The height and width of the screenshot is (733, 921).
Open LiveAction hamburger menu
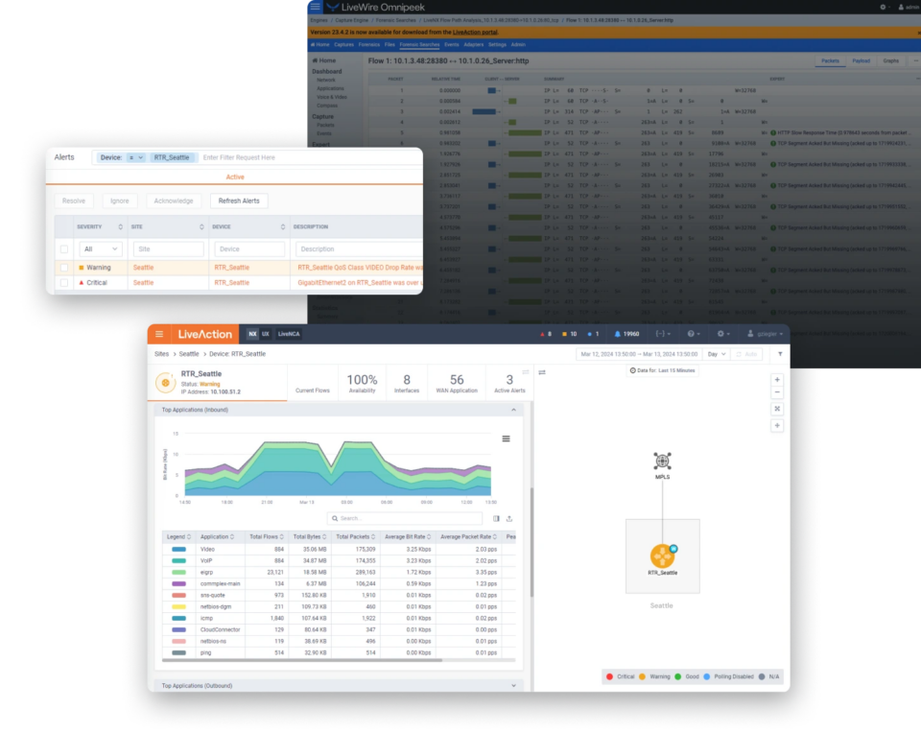[x=159, y=334]
